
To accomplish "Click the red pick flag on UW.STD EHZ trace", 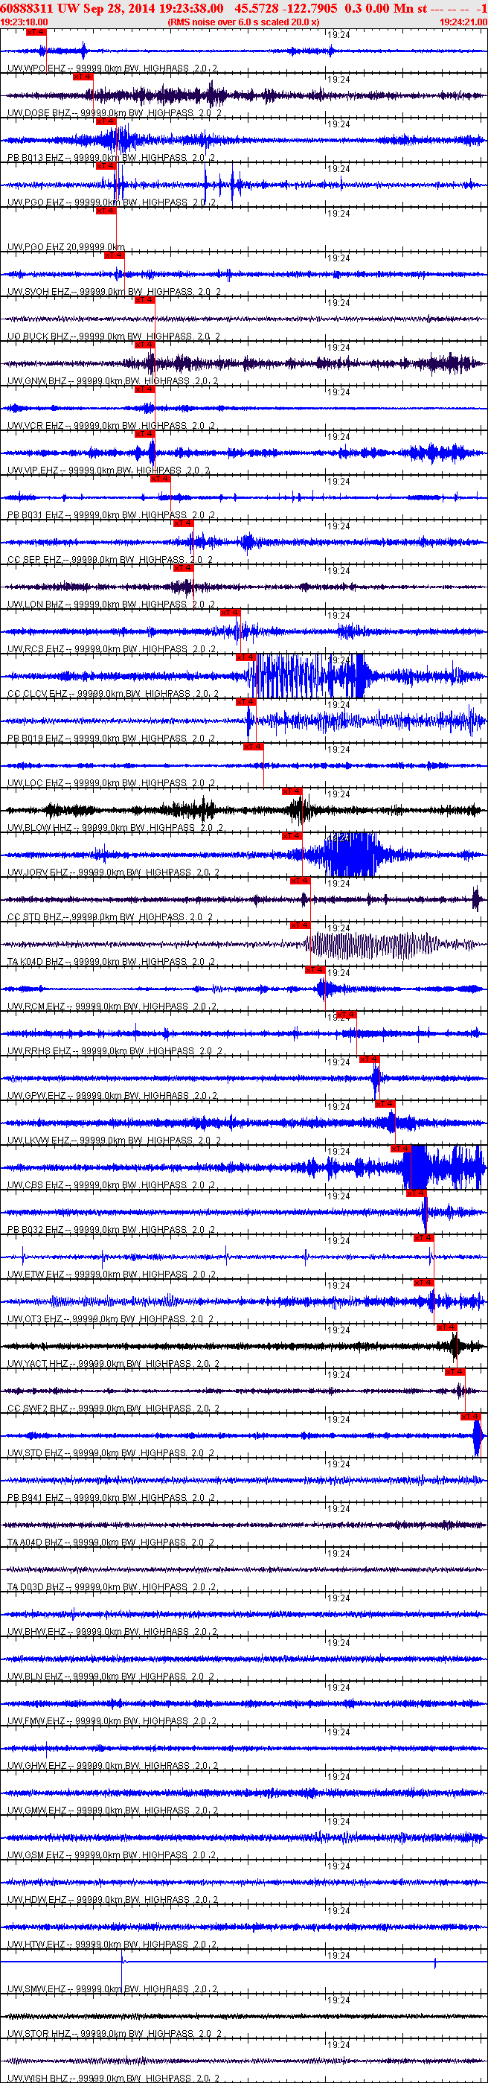I will click(x=471, y=1417).
